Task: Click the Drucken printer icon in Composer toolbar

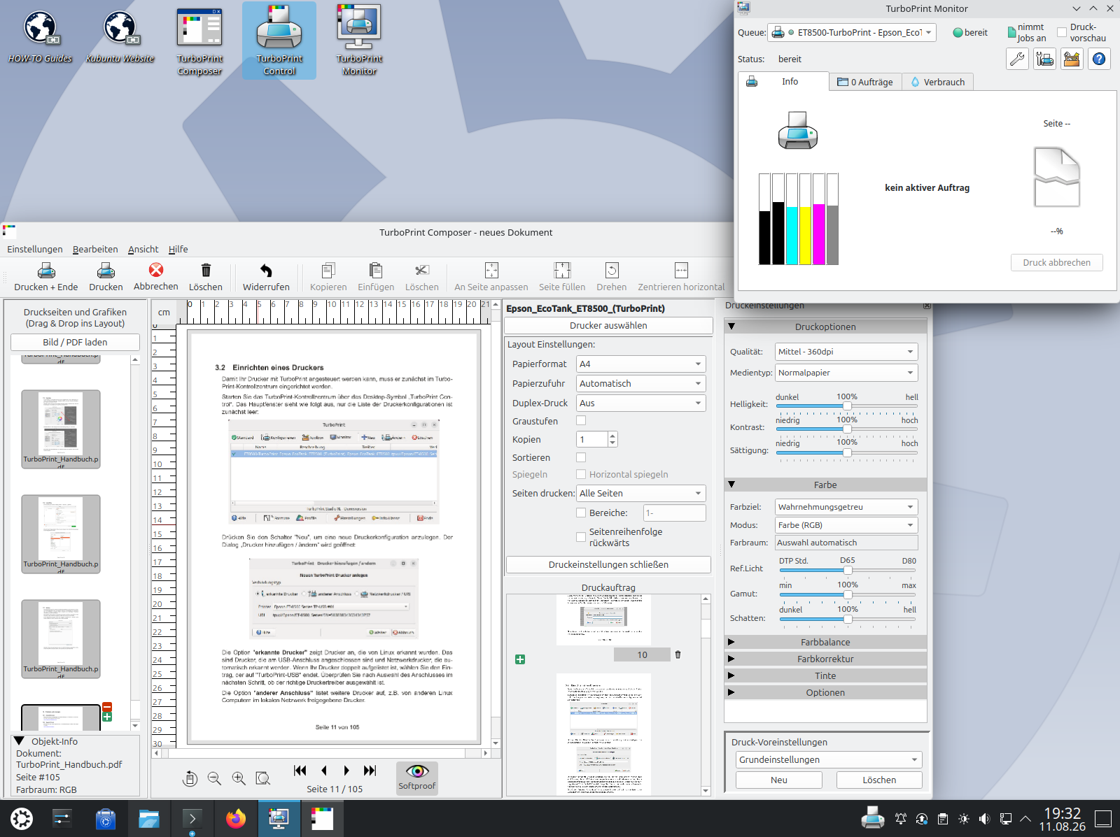Action: [106, 271]
